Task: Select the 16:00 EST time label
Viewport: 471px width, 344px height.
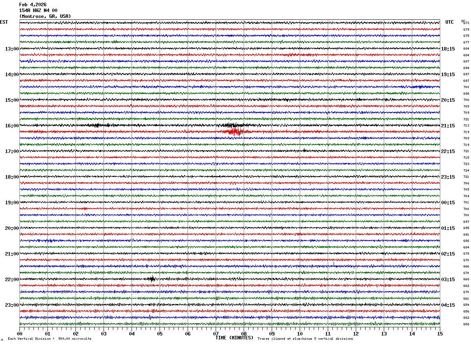Action: (x=12, y=126)
